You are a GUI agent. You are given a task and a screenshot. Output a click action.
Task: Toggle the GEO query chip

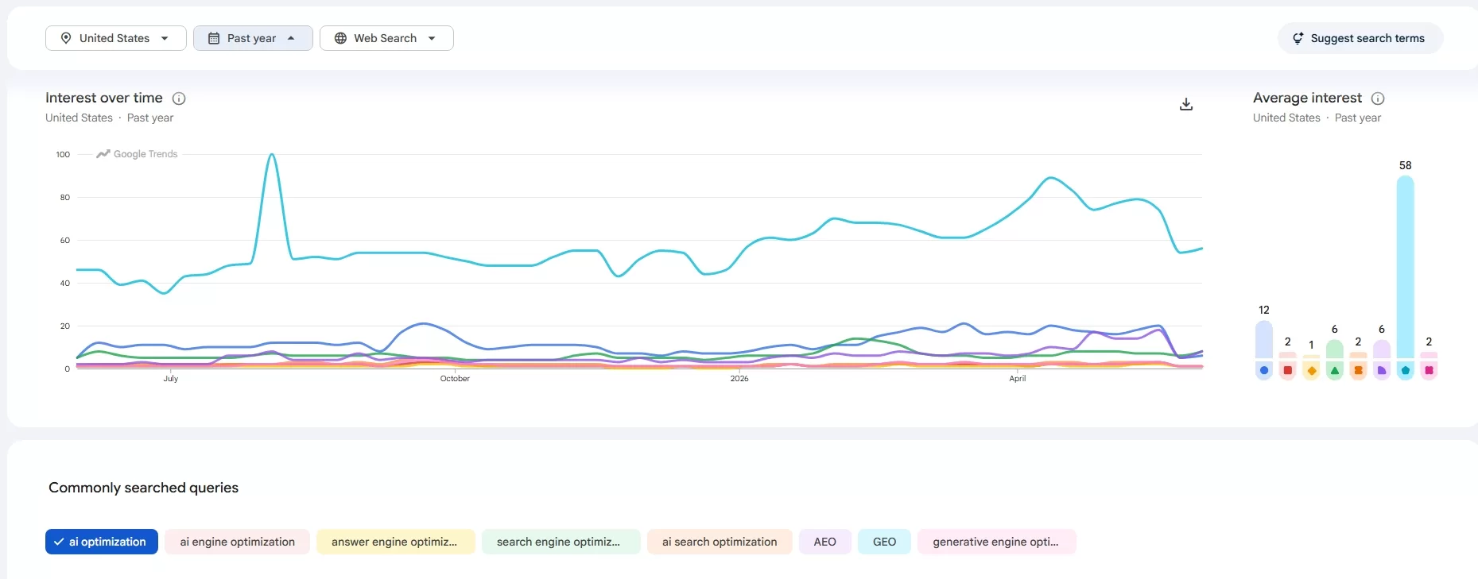(x=884, y=542)
